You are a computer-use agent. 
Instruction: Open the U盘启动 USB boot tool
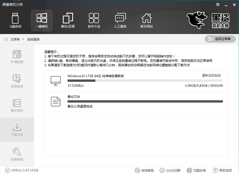(x=16, y=21)
